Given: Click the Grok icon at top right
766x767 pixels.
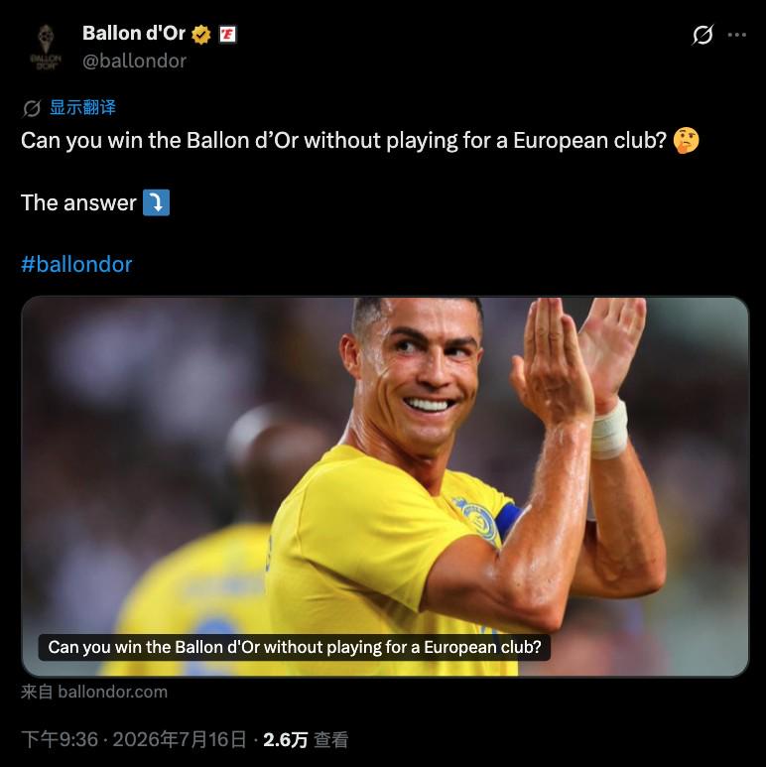Looking at the screenshot, I should (x=702, y=35).
